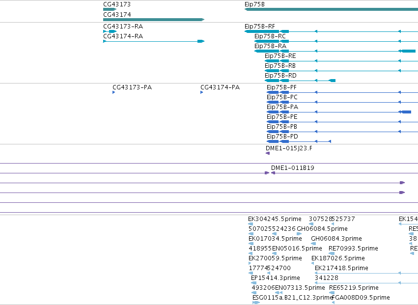Click the CG43173 gene arrow bar

[x=110, y=9]
